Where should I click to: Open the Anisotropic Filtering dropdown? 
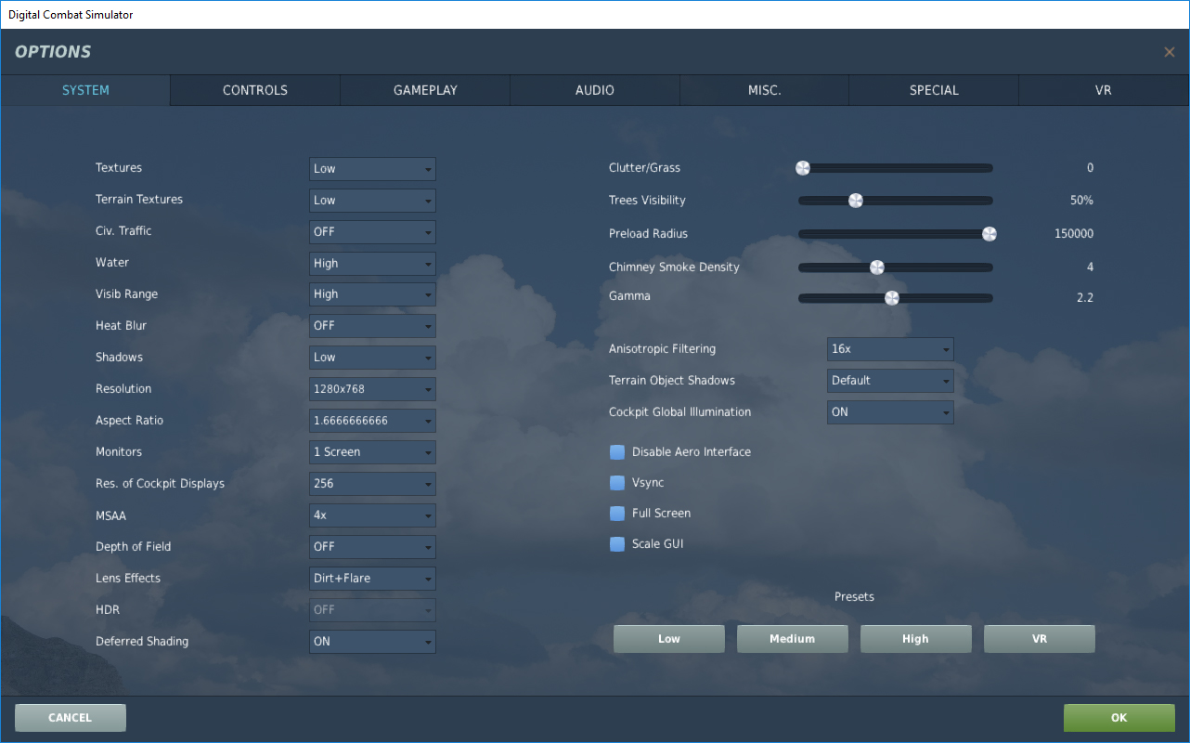click(890, 349)
